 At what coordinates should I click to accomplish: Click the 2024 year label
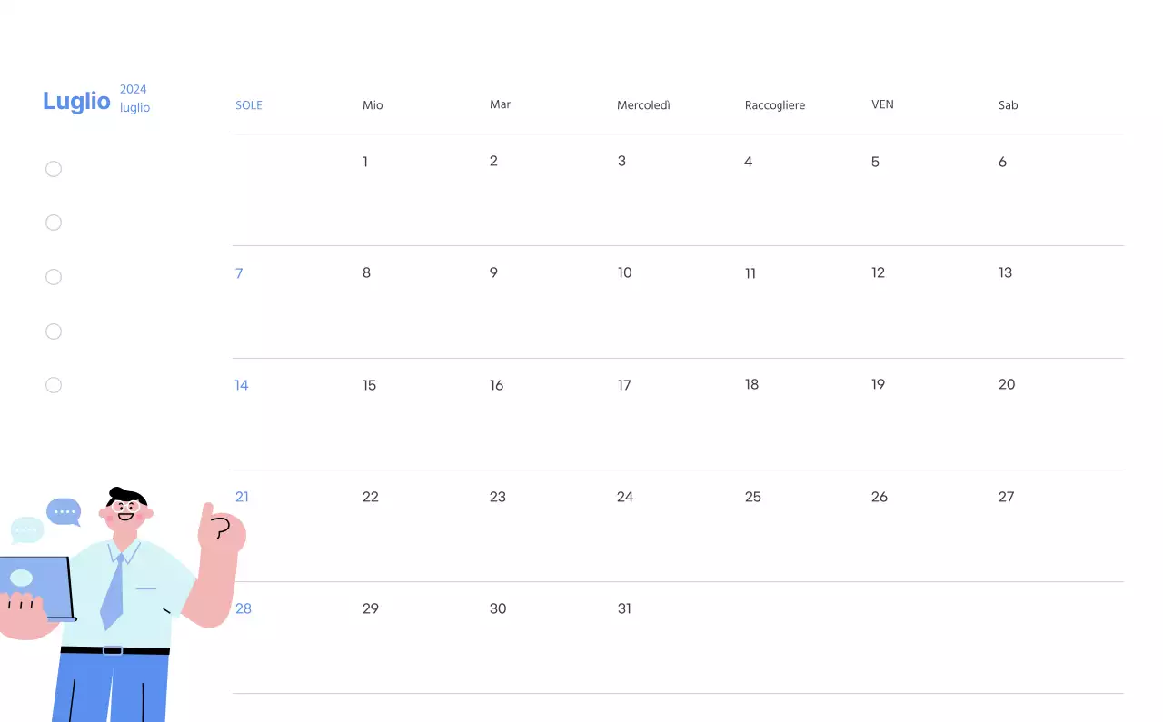point(133,89)
